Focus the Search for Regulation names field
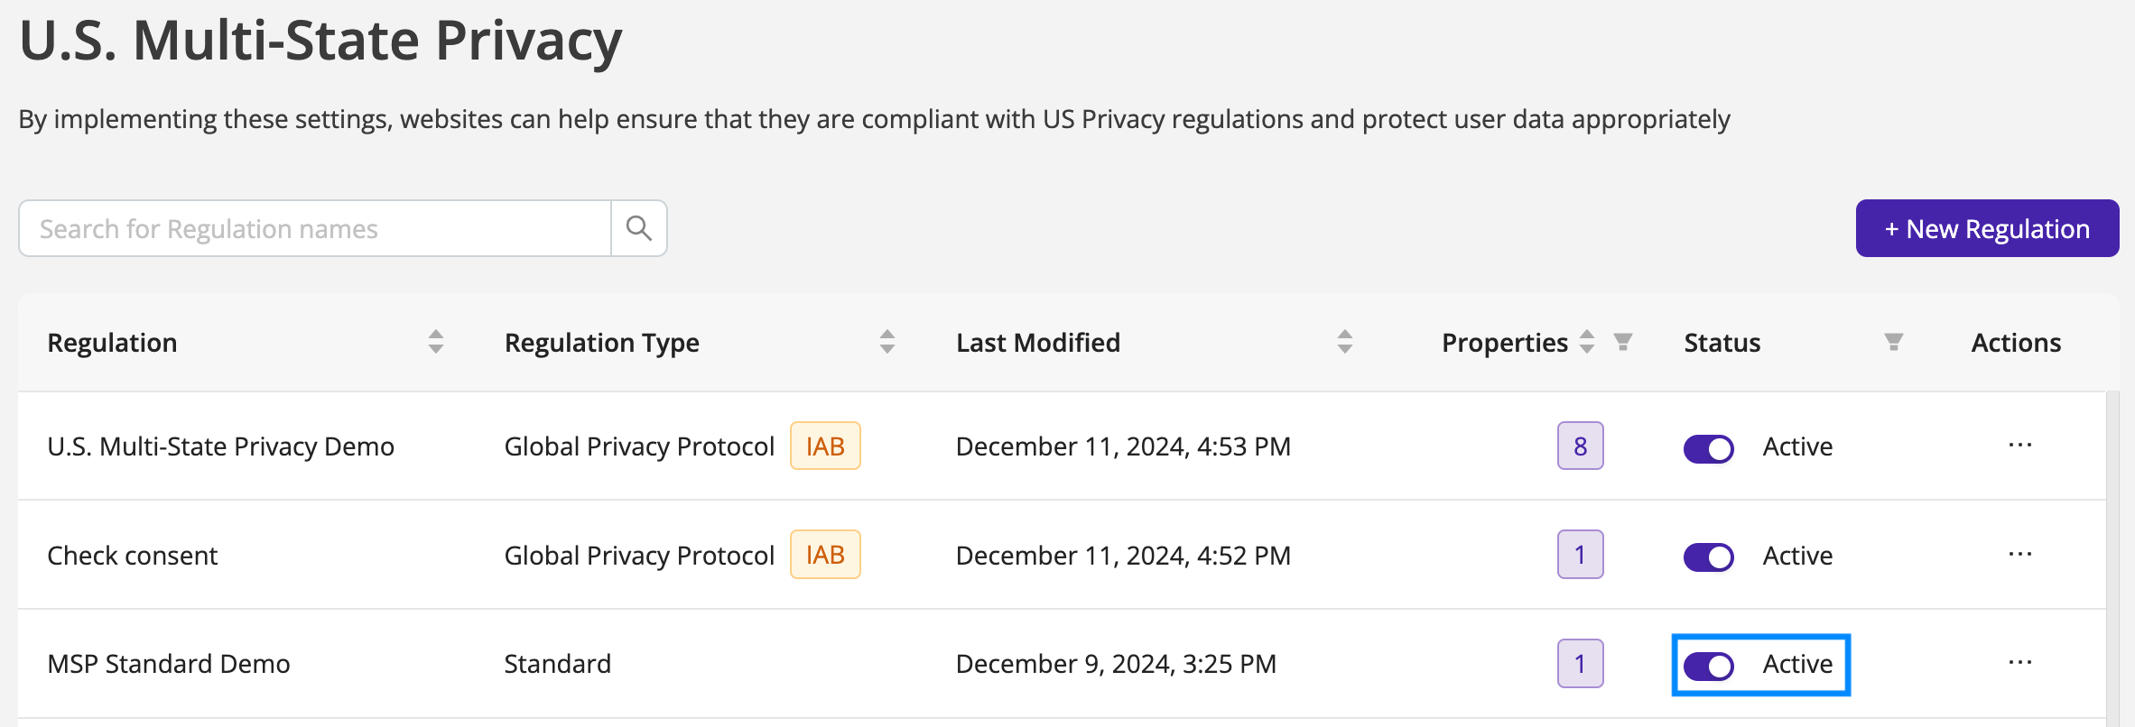Image resolution: width=2135 pixels, height=727 pixels. pyautogui.click(x=315, y=228)
